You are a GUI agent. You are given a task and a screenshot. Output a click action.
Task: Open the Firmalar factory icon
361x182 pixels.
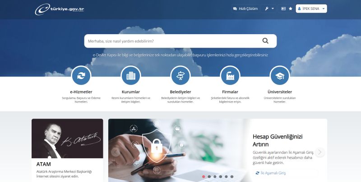[x=230, y=75]
